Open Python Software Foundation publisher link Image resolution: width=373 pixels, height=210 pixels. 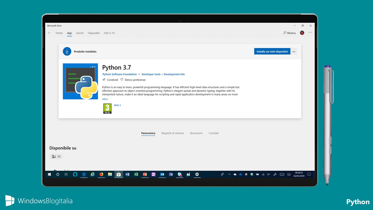(119, 74)
